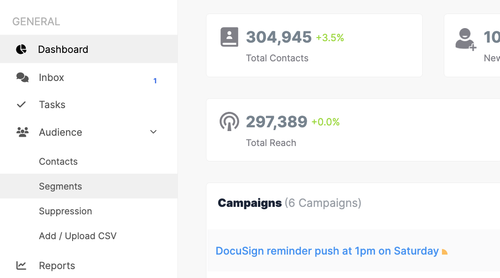Click the Reports line chart icon
The width and height of the screenshot is (500, 278).
pos(21,265)
